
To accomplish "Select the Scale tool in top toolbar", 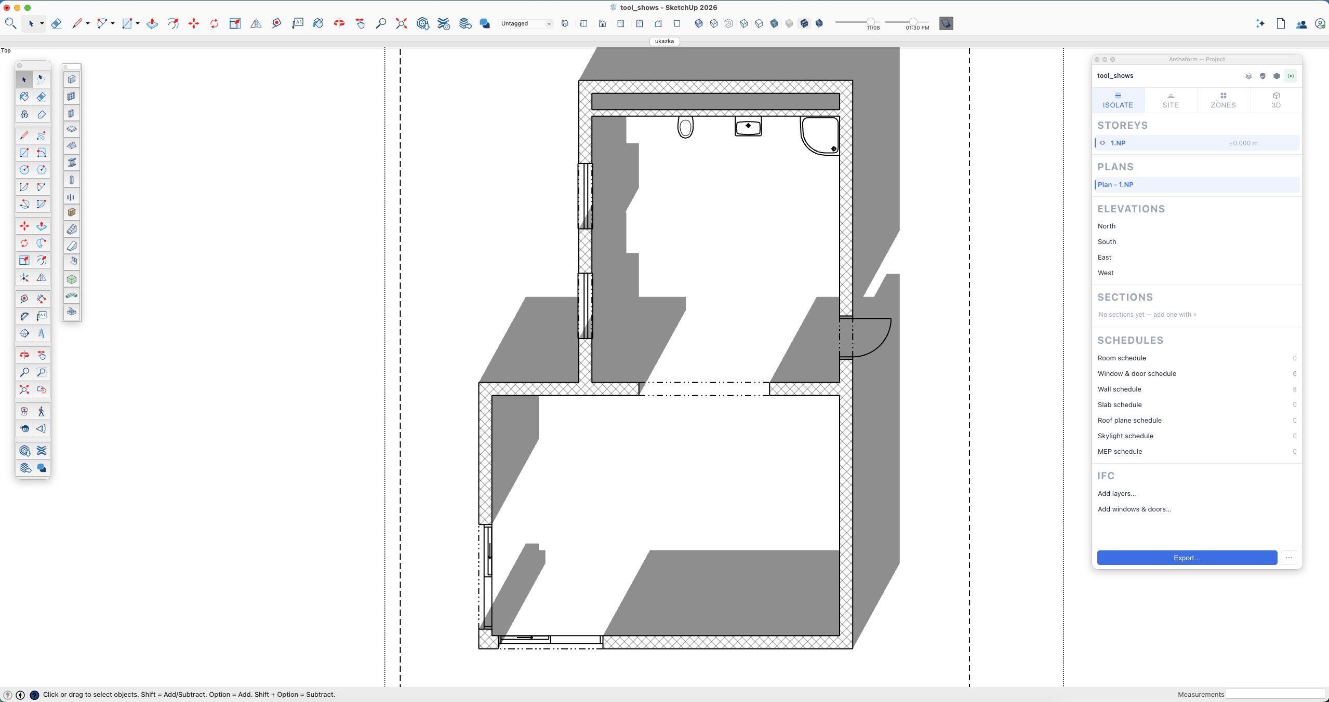I will (235, 23).
